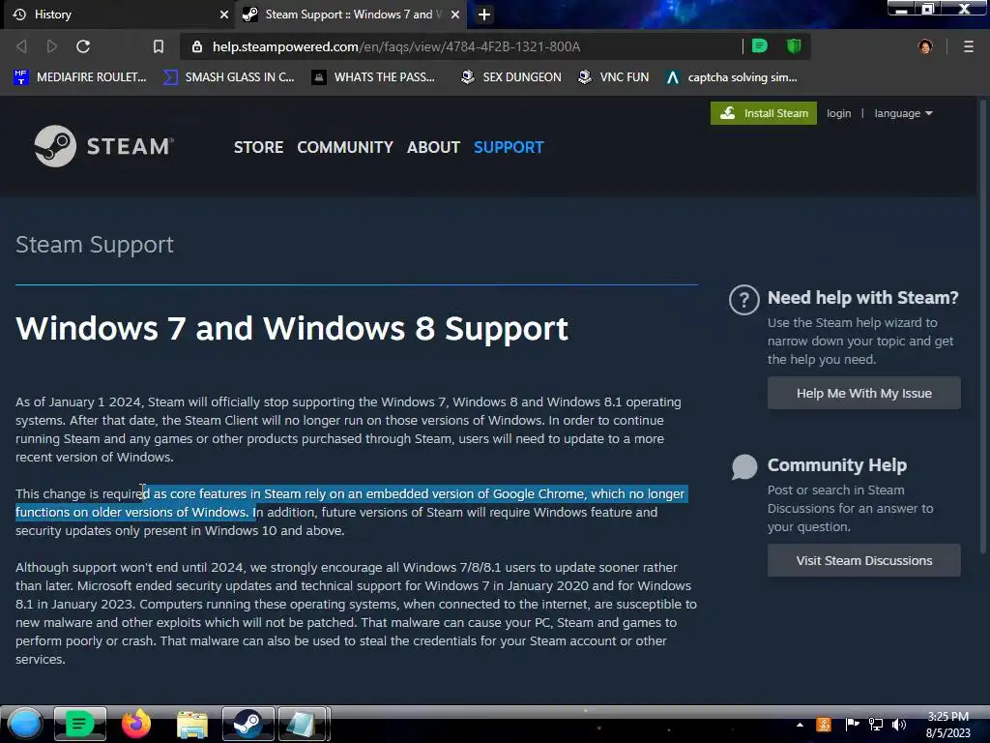Open the WHATS THE PASS... bookmark
The height and width of the screenshot is (743, 990).
[373, 77]
